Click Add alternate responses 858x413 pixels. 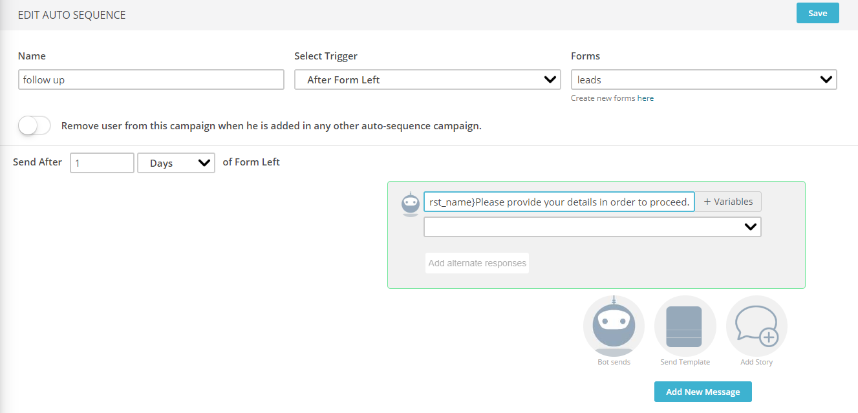[x=477, y=263]
